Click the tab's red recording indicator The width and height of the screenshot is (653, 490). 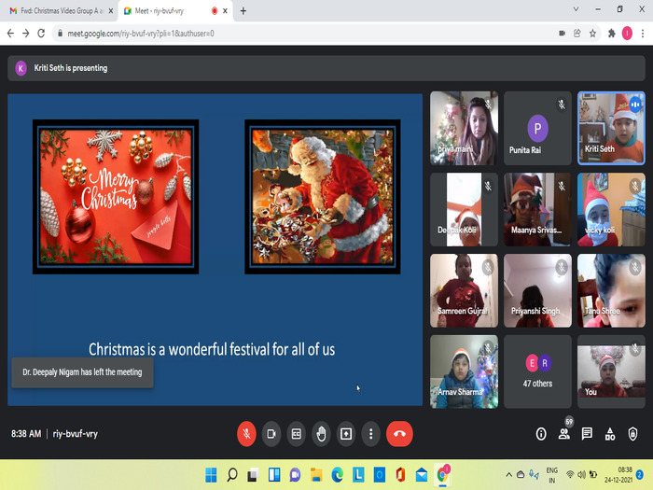coord(215,11)
